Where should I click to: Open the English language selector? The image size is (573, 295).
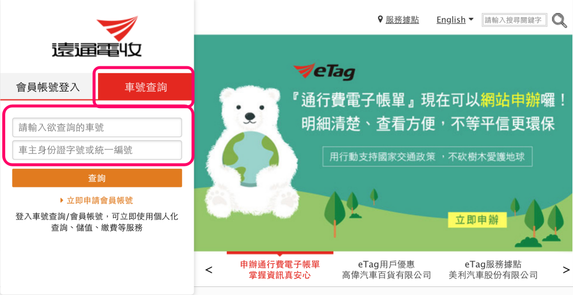pyautogui.click(x=454, y=19)
